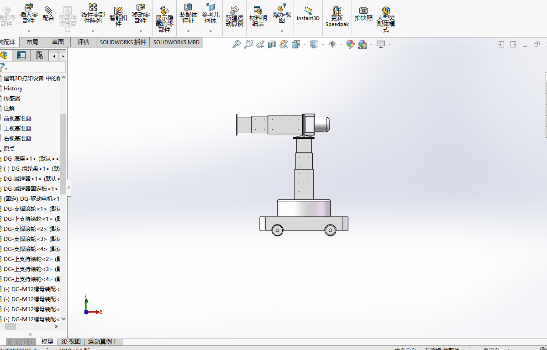Image resolution: width=547 pixels, height=350 pixels.
Task: Select 前视基准面 plane in tree
Action: pyautogui.click(x=17, y=119)
